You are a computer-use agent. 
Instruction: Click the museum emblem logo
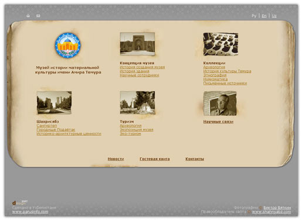[x=67, y=45]
